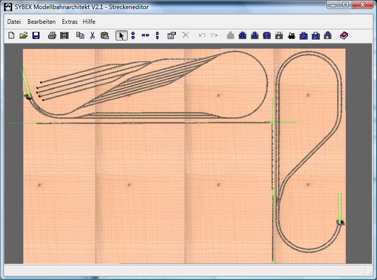
Task: Open the Extras menu
Action: (x=69, y=22)
